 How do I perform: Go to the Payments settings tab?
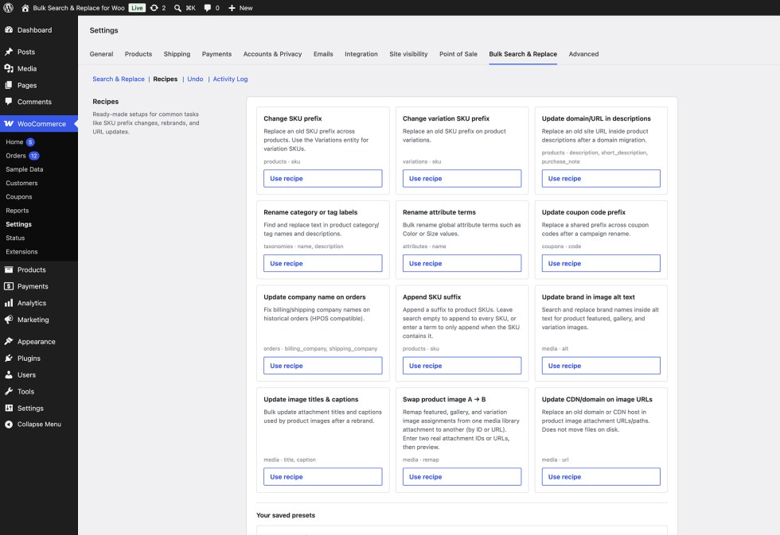216,54
